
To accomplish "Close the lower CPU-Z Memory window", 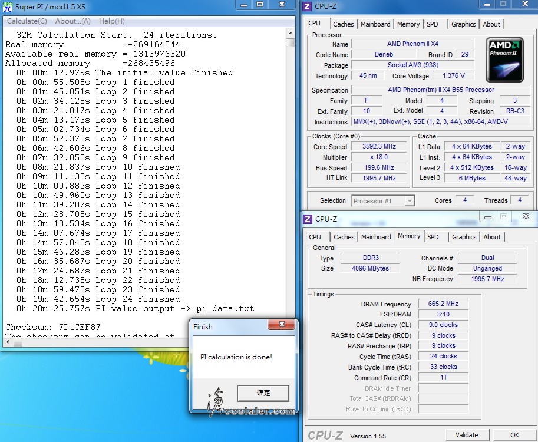I will (x=526, y=216).
